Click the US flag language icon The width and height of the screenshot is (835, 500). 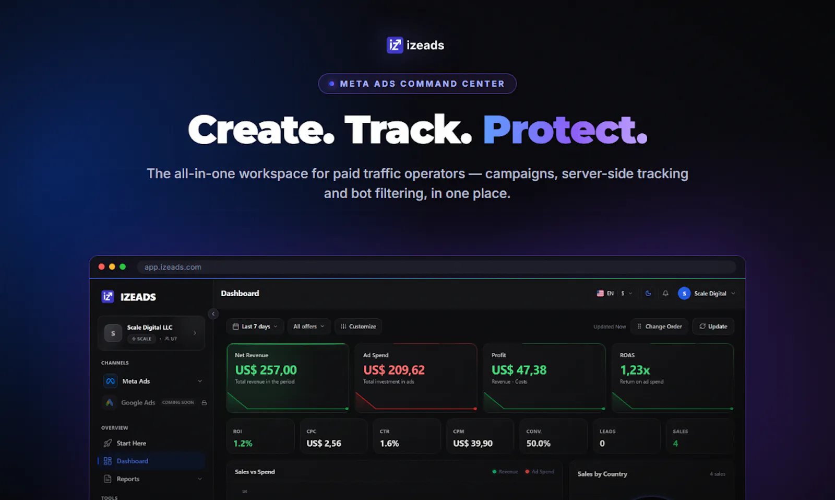(x=600, y=294)
